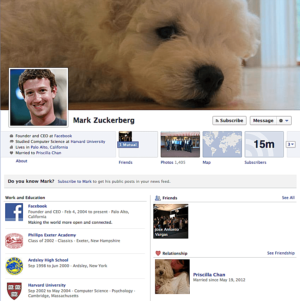Image resolution: width=300 pixels, height=301 pixels.
Task: Click 'Making the world more open and connected.'
Action: click(x=70, y=222)
